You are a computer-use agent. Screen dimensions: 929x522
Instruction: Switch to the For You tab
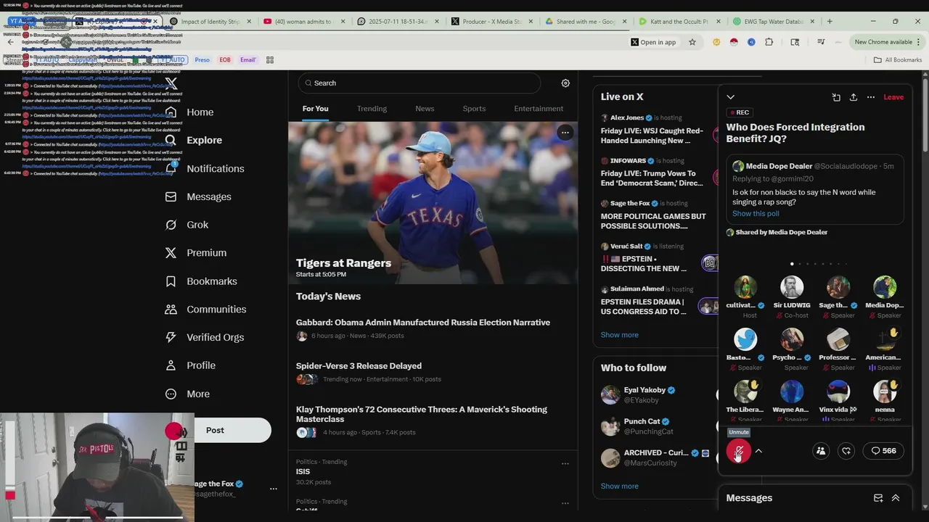(x=315, y=109)
